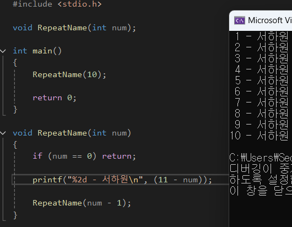Click the opening brace under main()
Image resolution: width=292 pixels, height=227 pixels.
(15, 63)
